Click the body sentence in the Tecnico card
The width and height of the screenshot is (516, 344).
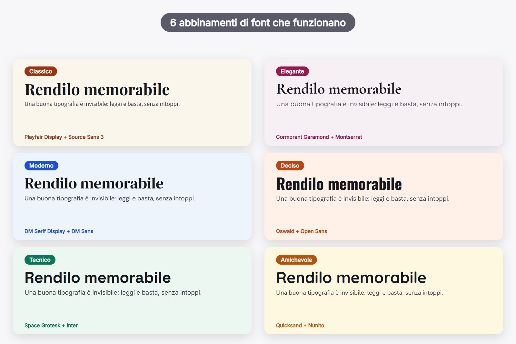[x=113, y=292]
